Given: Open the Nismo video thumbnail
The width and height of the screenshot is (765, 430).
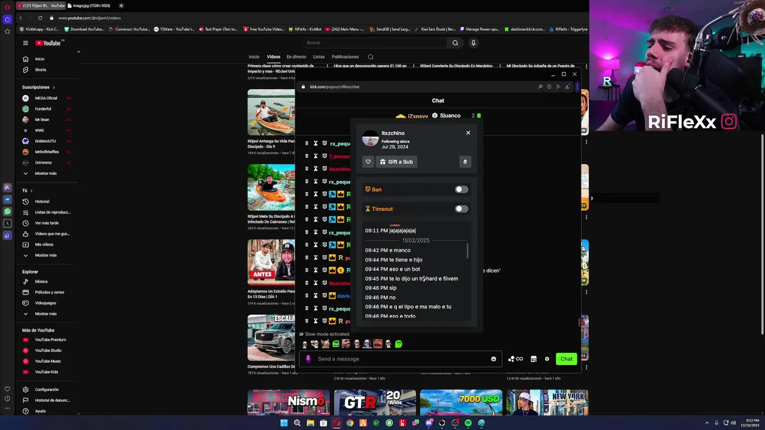Looking at the screenshot, I should [x=289, y=403].
